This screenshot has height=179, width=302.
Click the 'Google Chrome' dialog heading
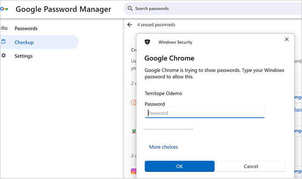click(x=169, y=58)
